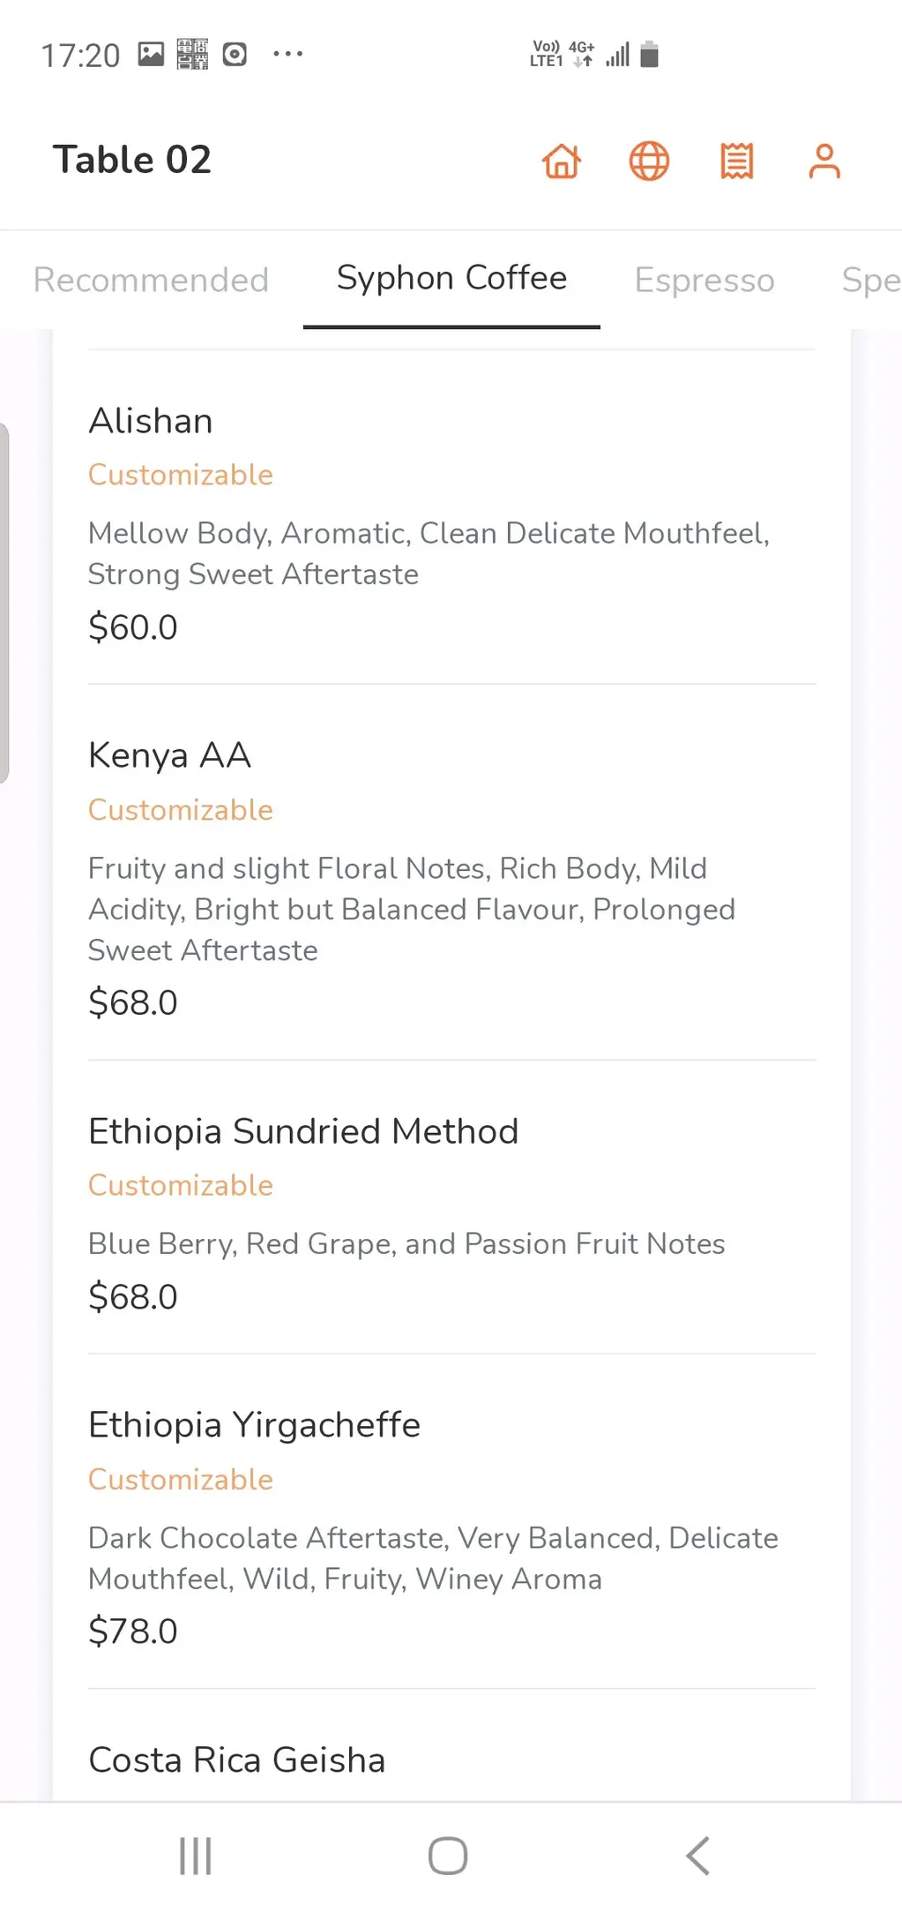Open language selection globe icon
Screen dimensions: 902x1906
(649, 161)
